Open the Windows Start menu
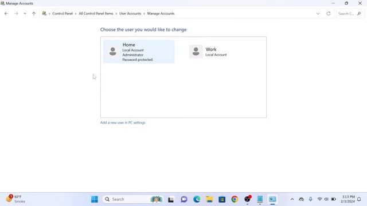Viewport: 367px width, 206px height. [x=95, y=199]
